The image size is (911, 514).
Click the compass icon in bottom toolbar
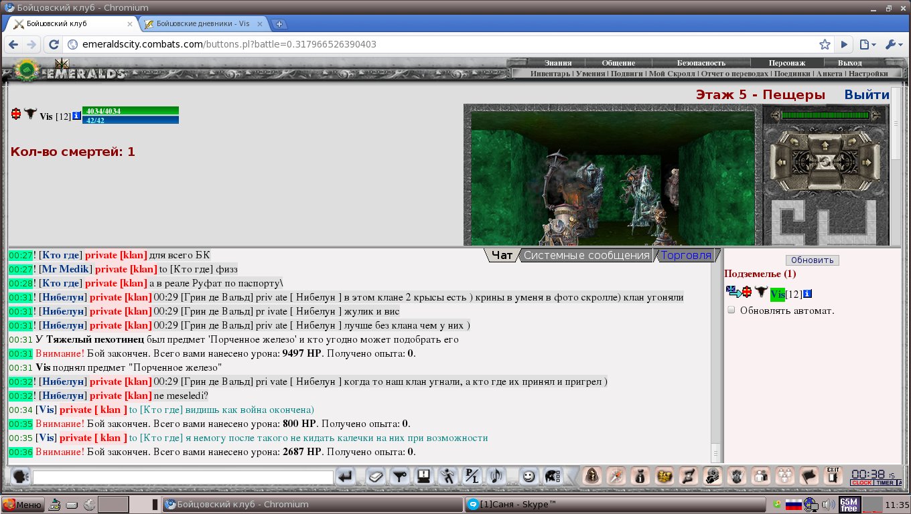pyautogui.click(x=616, y=477)
